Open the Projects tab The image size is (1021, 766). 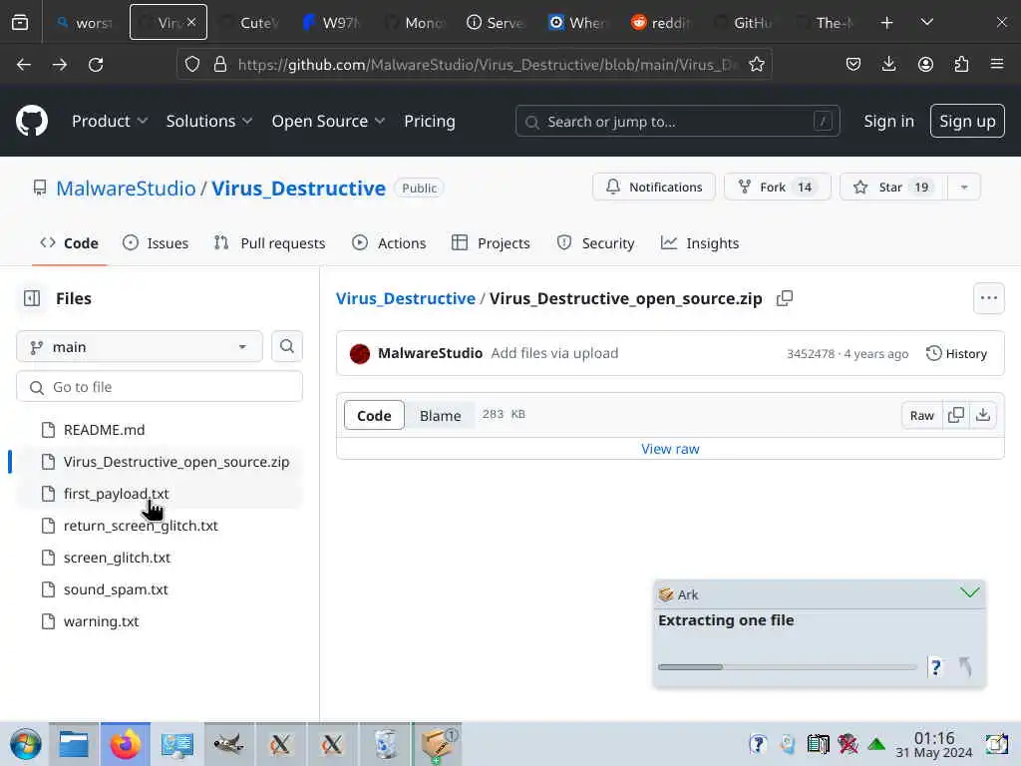pyautogui.click(x=491, y=243)
